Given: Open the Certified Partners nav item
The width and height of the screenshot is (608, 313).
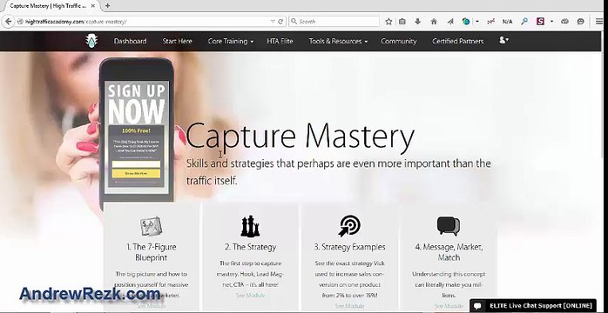Looking at the screenshot, I should [x=457, y=41].
